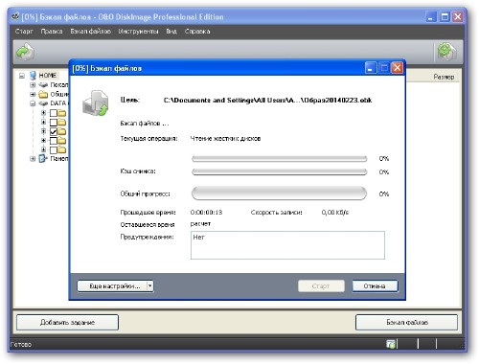Click the Размер column header

(x=444, y=77)
